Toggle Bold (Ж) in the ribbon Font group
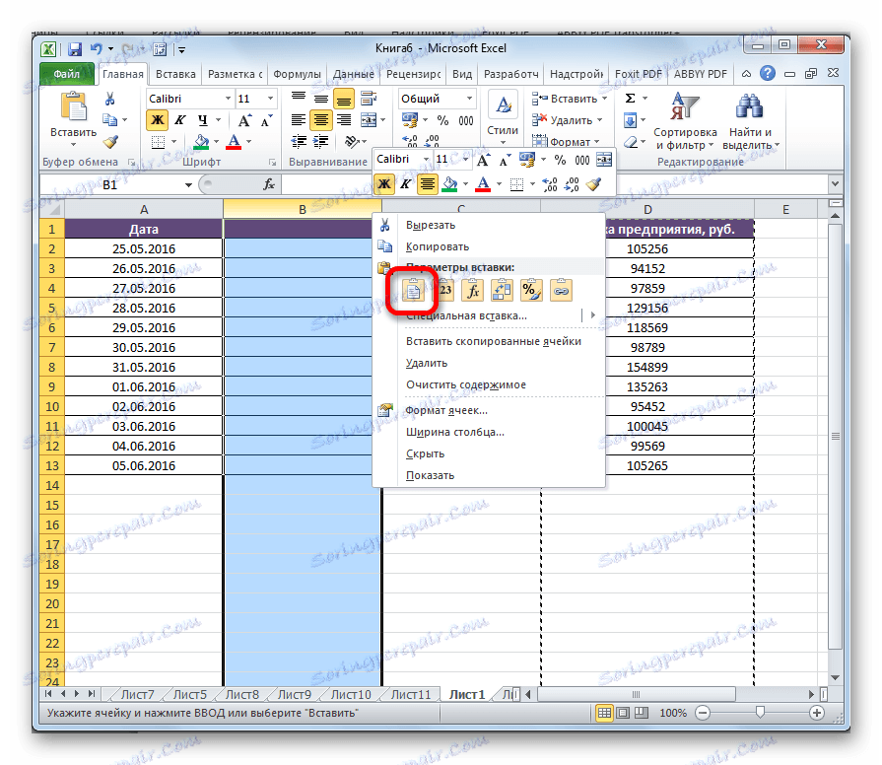The height and width of the screenshot is (765, 882). (158, 120)
